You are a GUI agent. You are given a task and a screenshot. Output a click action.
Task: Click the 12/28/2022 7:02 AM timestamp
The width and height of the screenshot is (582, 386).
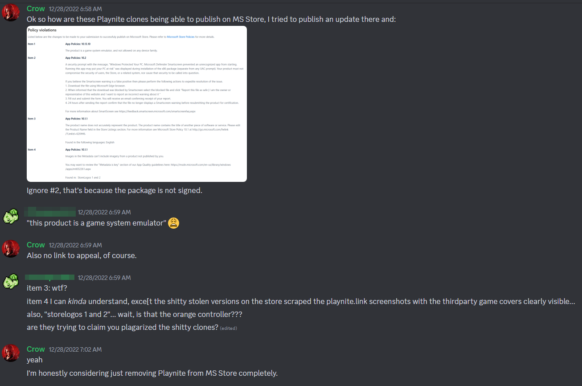75,349
